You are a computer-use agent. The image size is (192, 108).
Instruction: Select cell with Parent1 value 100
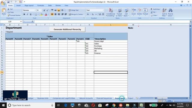coord(80,41)
